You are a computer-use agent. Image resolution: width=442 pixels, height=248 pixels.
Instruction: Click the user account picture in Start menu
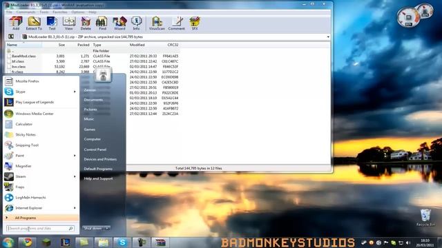tap(103, 75)
